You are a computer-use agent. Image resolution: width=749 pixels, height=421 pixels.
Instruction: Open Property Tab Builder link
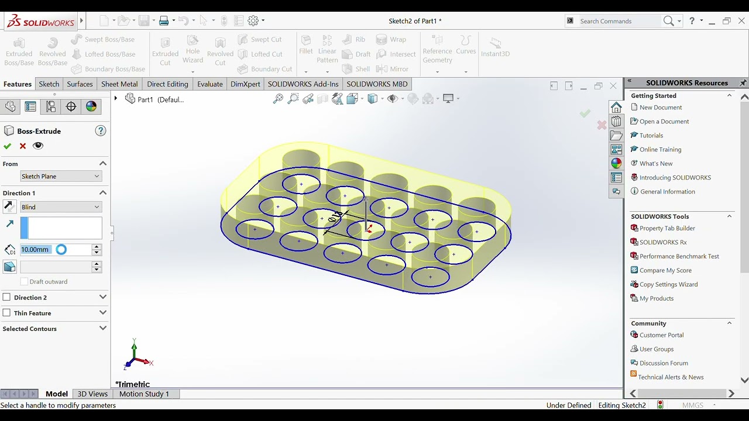pyautogui.click(x=667, y=228)
